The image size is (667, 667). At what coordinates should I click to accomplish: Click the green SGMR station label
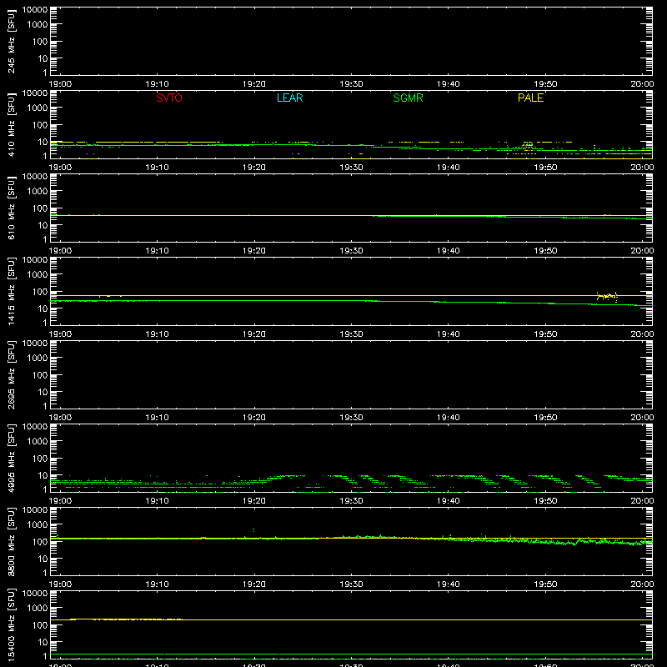click(x=408, y=98)
